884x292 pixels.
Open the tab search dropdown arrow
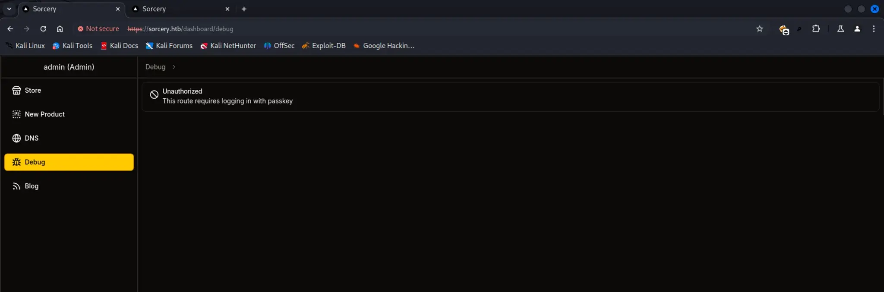pyautogui.click(x=9, y=9)
